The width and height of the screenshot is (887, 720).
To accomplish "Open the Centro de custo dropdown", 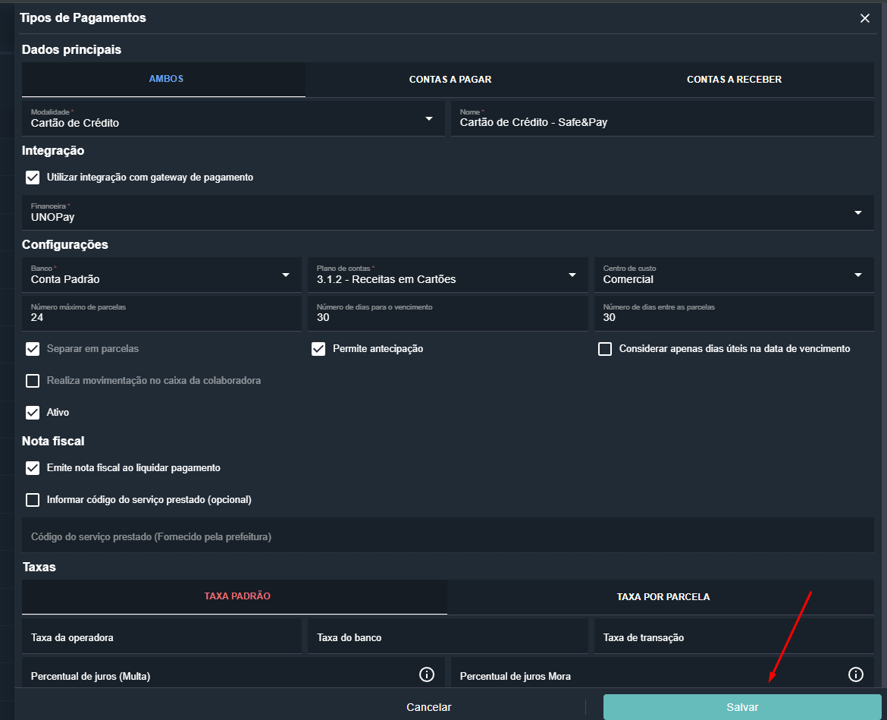I will pos(734,275).
